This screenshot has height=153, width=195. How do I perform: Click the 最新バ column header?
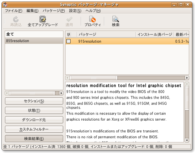[181, 34]
